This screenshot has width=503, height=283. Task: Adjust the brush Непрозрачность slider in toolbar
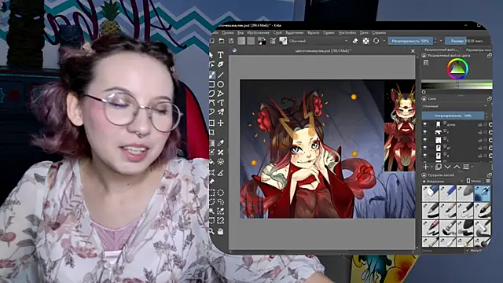coord(410,41)
